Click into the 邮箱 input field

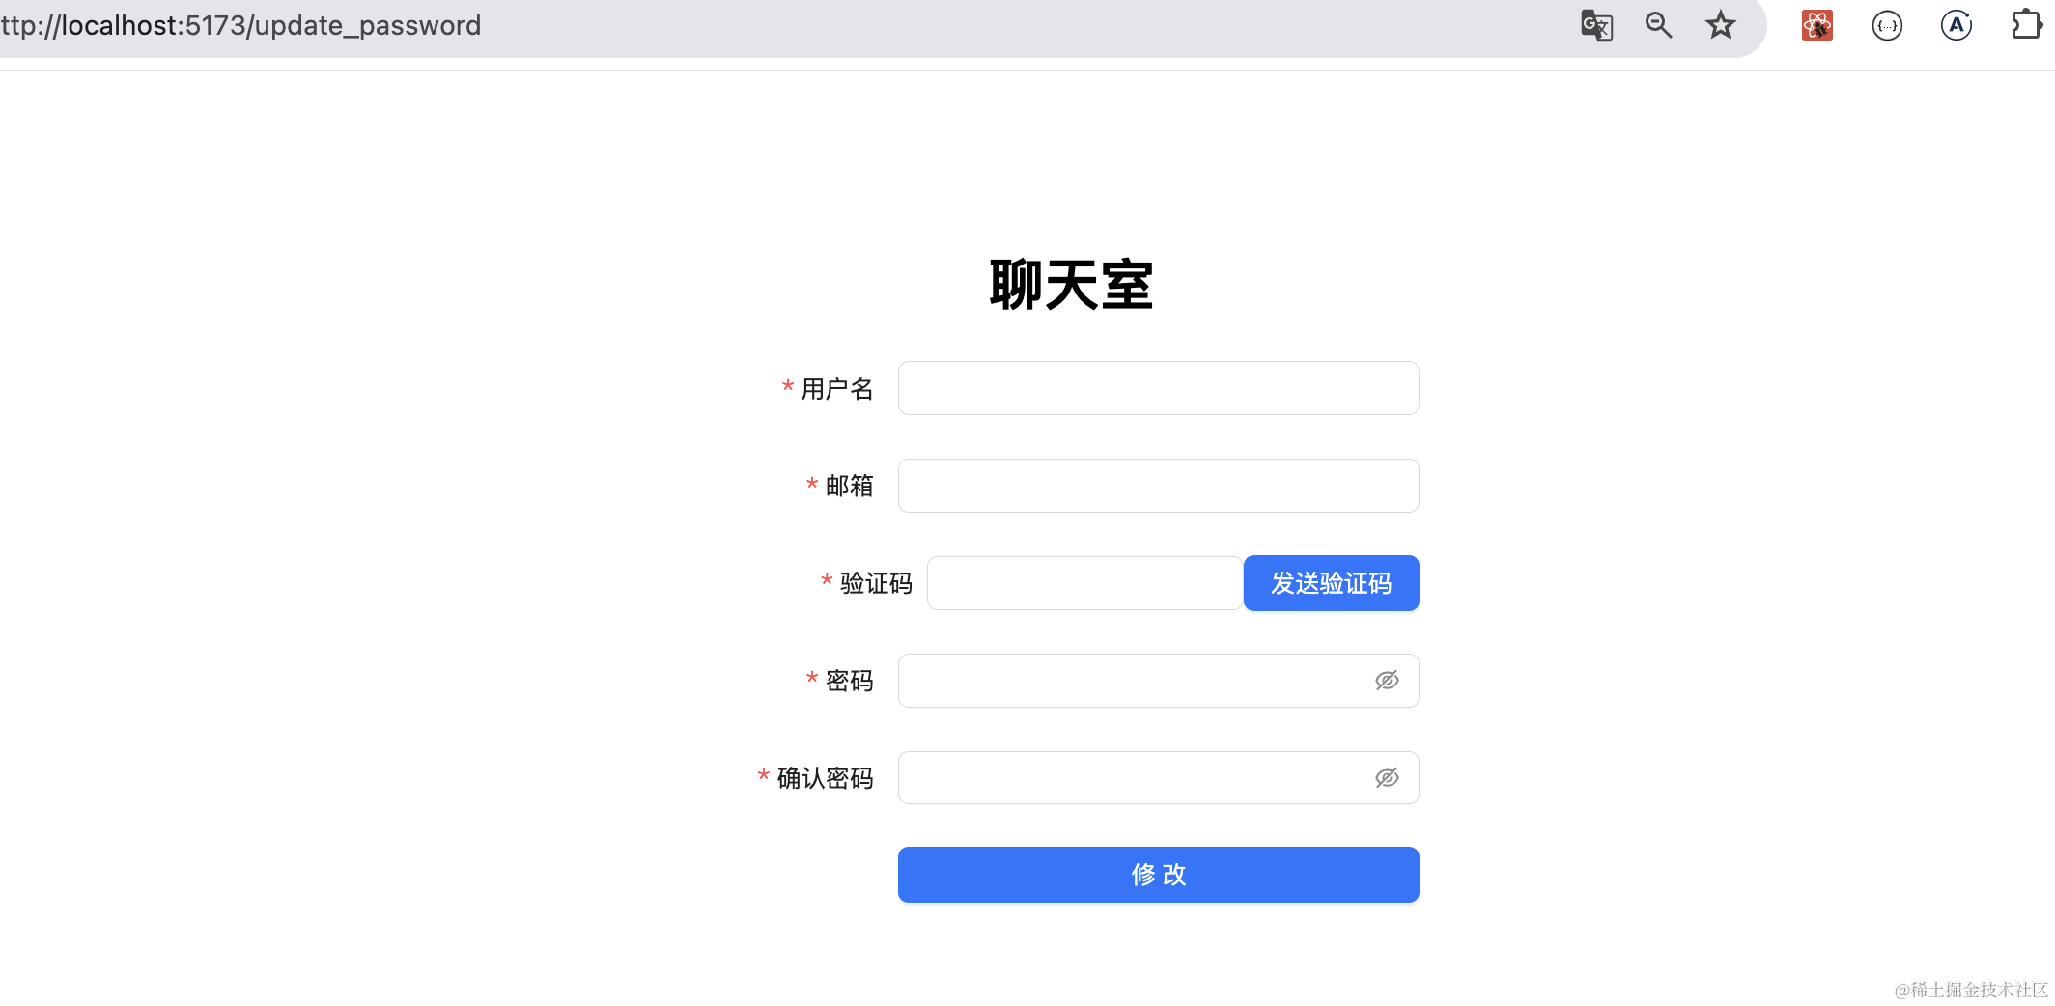coord(1158,486)
